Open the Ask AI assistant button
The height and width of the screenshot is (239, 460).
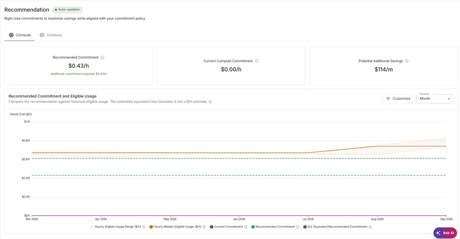[x=445, y=233]
